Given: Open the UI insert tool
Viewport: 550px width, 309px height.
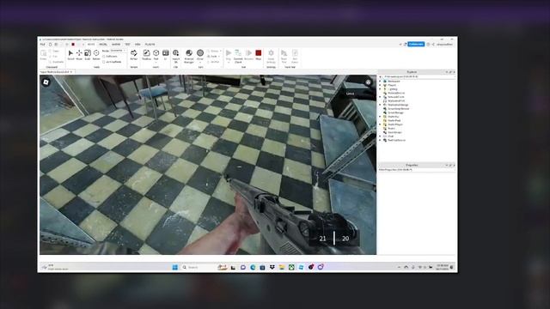Looking at the screenshot, I should [166, 55].
